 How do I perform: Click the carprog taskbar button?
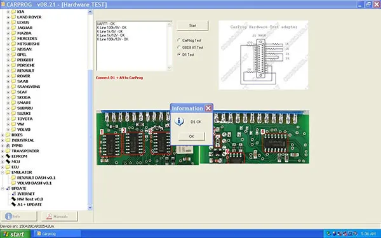[x=57, y=234]
